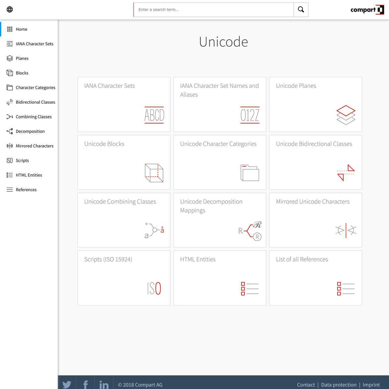Open Mirrored Characters sidebar item
Screen dimensions: 389x389
pyautogui.click(x=34, y=146)
